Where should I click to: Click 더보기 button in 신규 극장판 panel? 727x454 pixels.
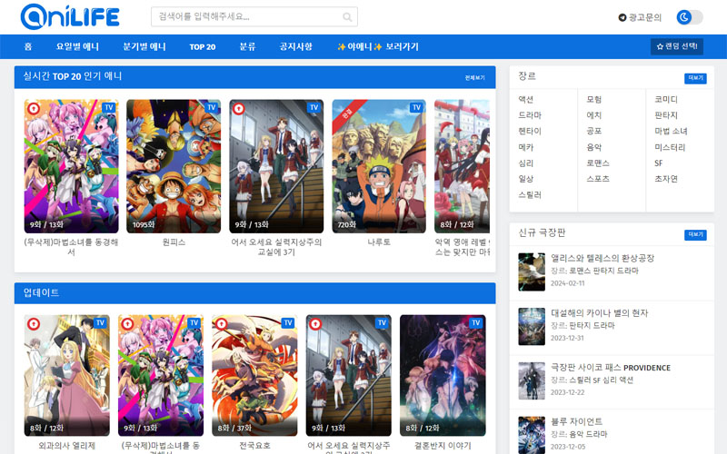695,235
